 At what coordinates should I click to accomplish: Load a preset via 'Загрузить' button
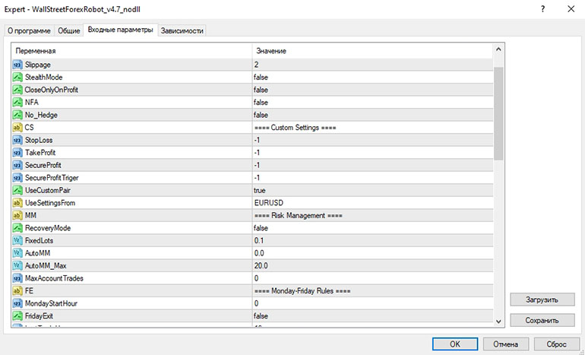coord(542,300)
